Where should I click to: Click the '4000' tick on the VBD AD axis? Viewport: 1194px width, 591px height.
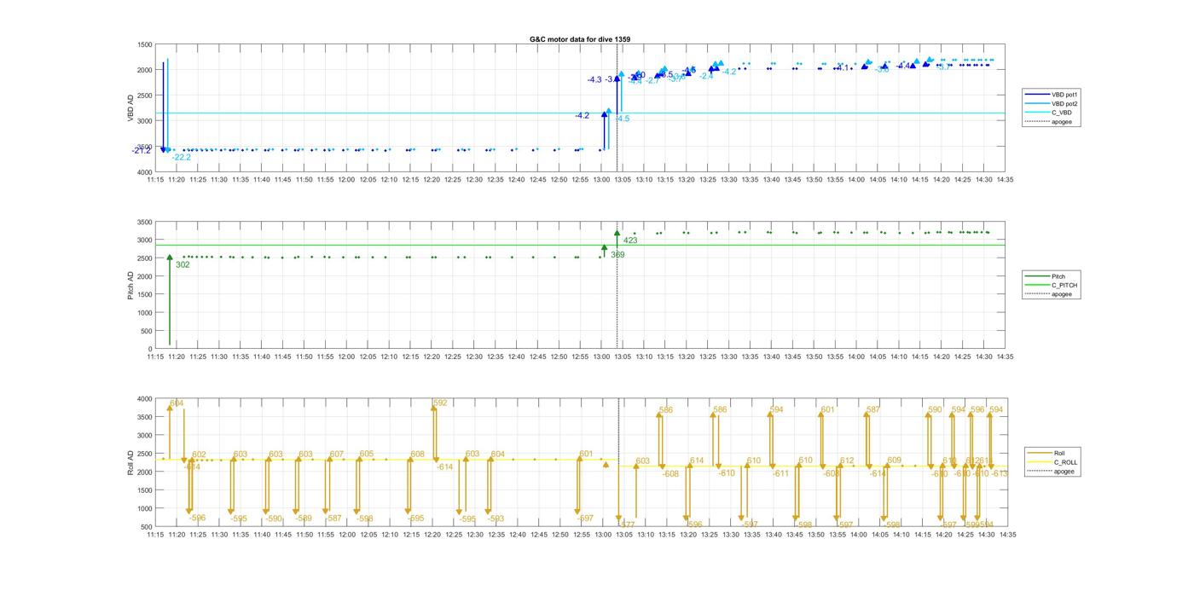pyautogui.click(x=145, y=172)
